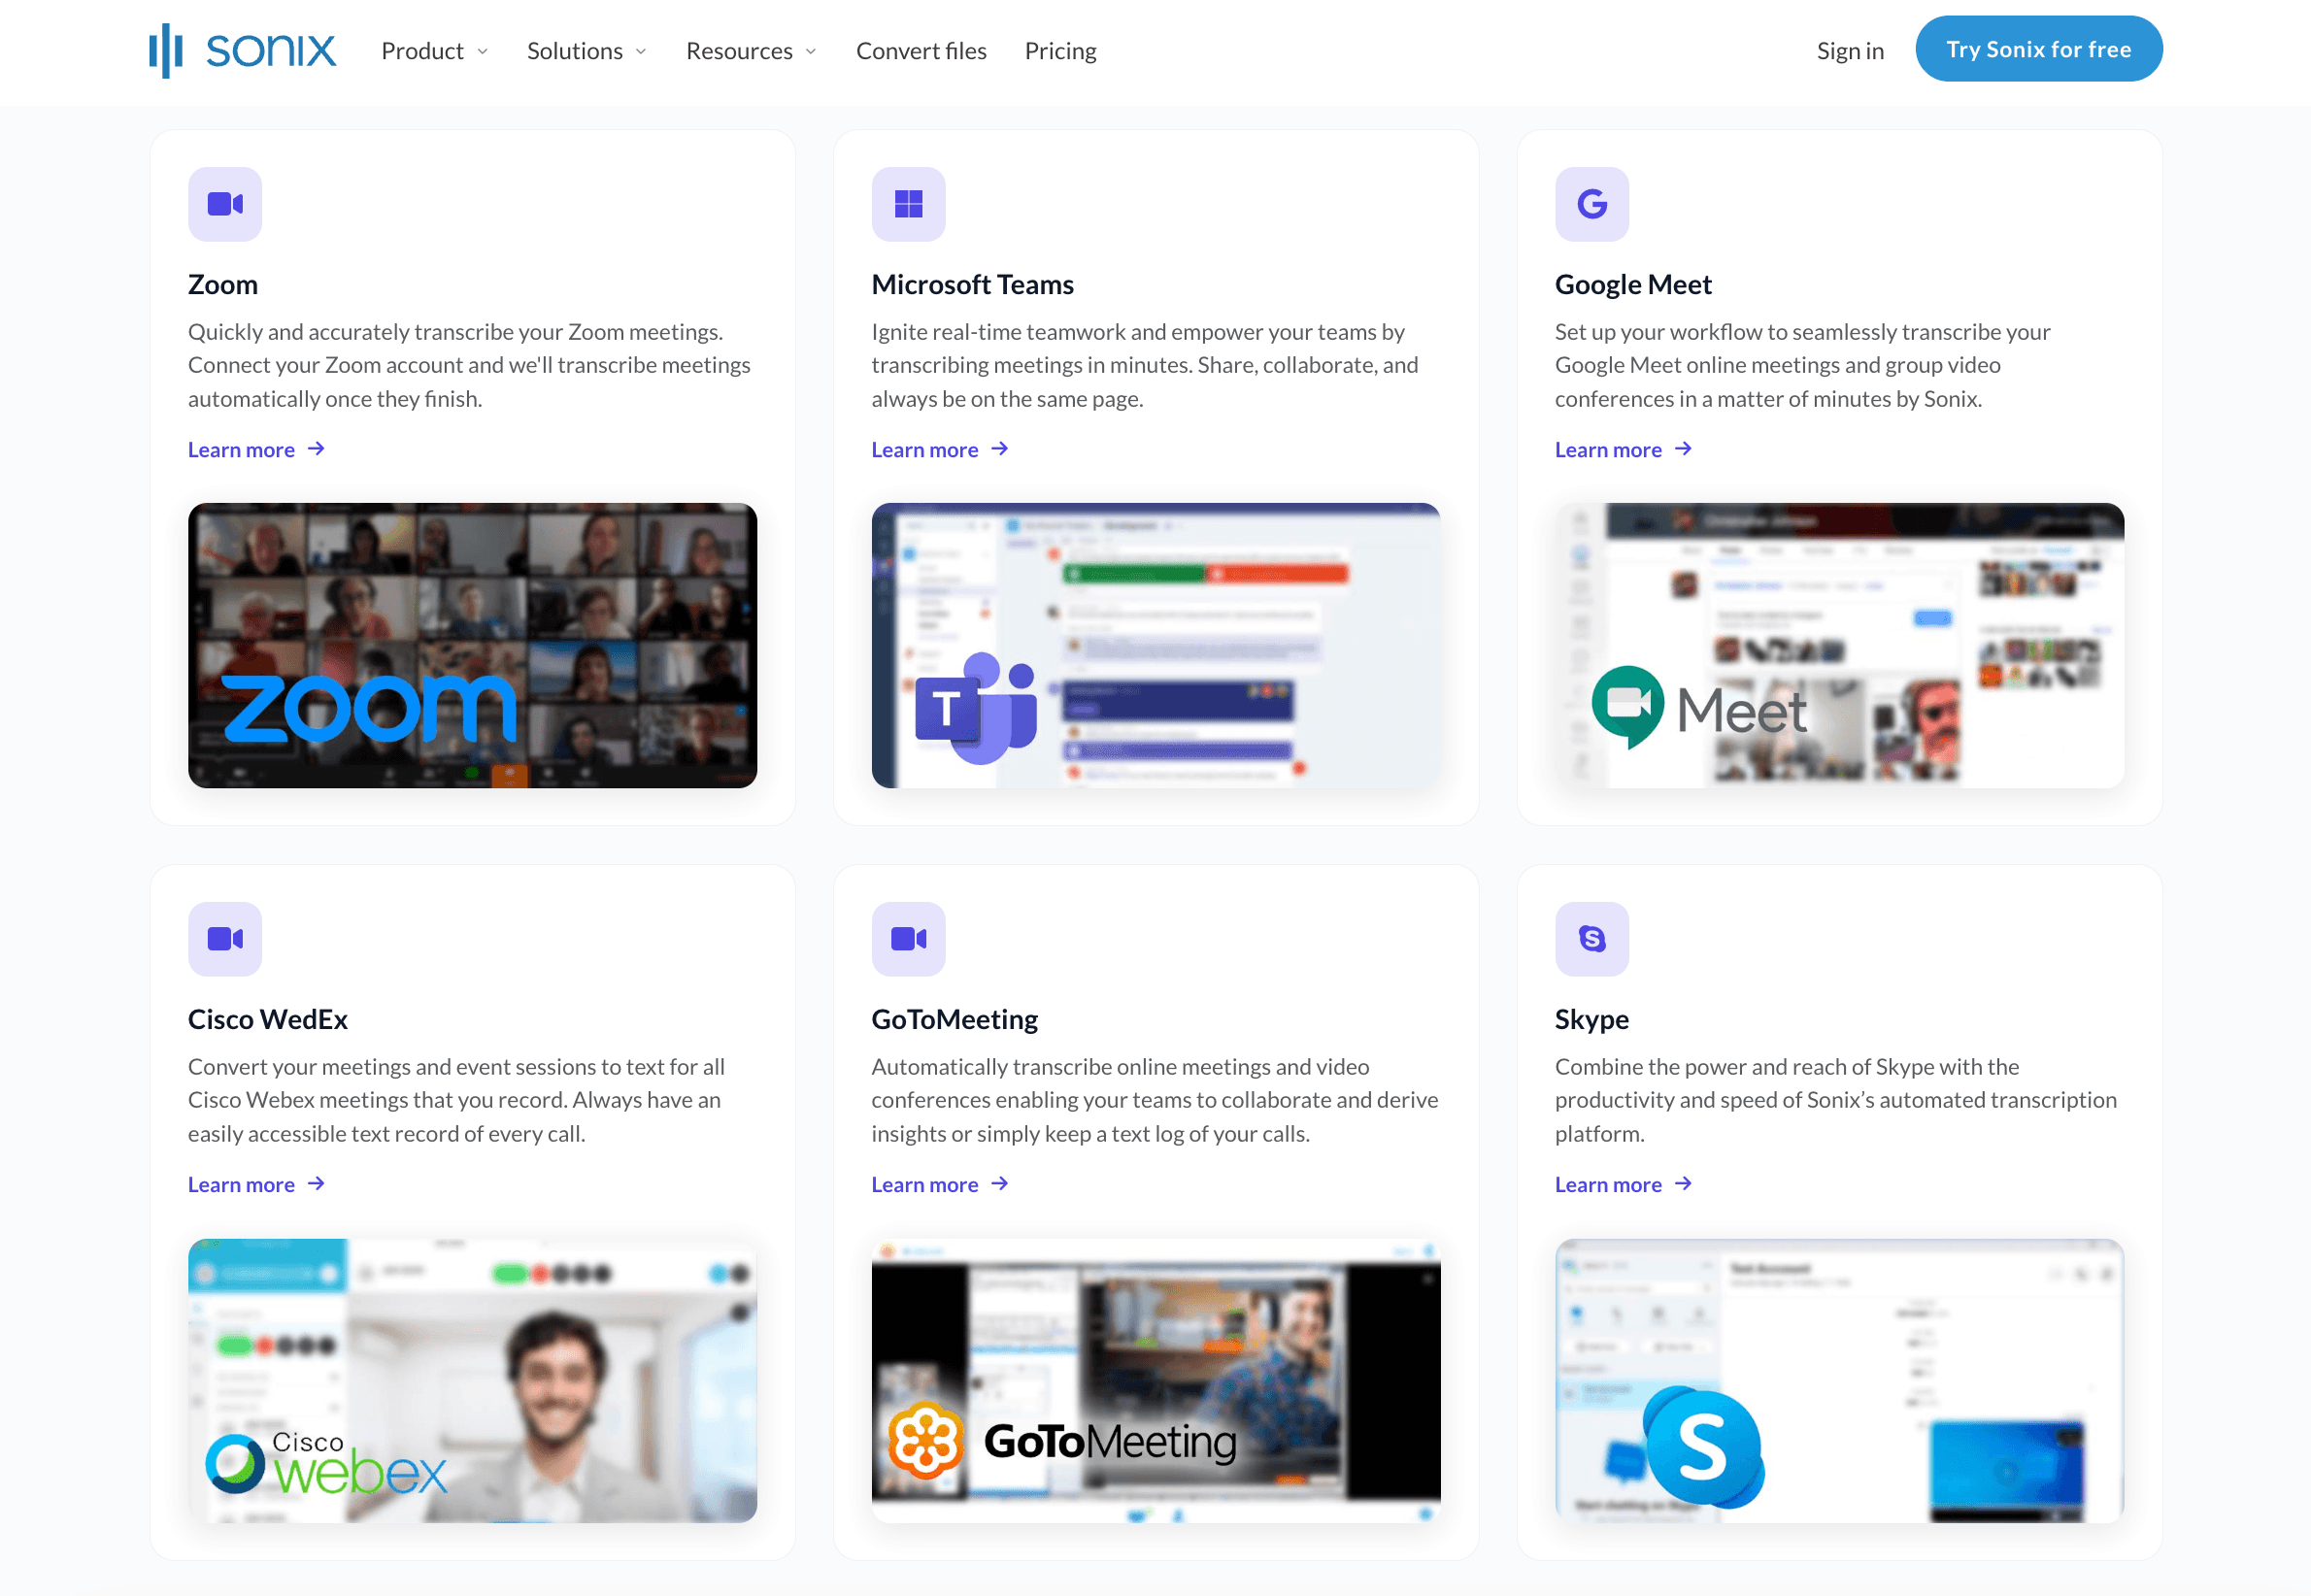The image size is (2311, 1596).
Task: Click the Zoom meeting screenshot thumbnail
Action: (x=472, y=645)
